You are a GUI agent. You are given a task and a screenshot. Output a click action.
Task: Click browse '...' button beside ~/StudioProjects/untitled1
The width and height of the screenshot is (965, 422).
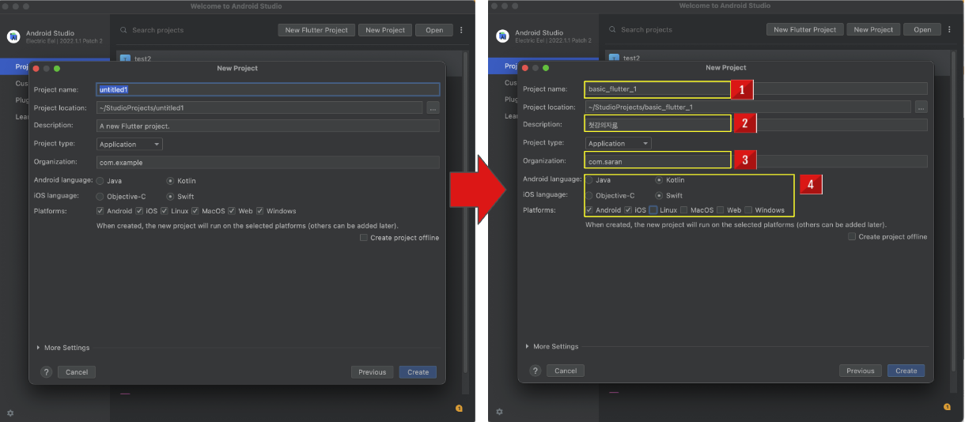[433, 107]
